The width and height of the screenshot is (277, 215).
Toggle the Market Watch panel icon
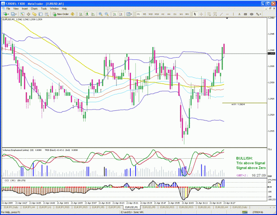[22, 14]
